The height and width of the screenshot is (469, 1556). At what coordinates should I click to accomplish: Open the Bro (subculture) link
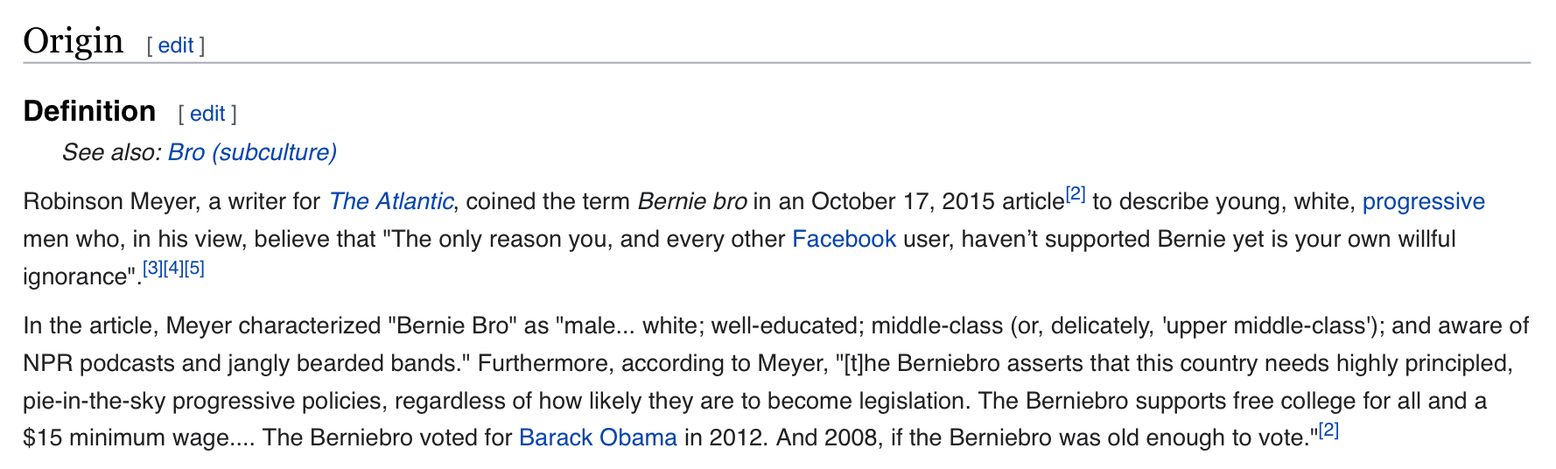(252, 152)
